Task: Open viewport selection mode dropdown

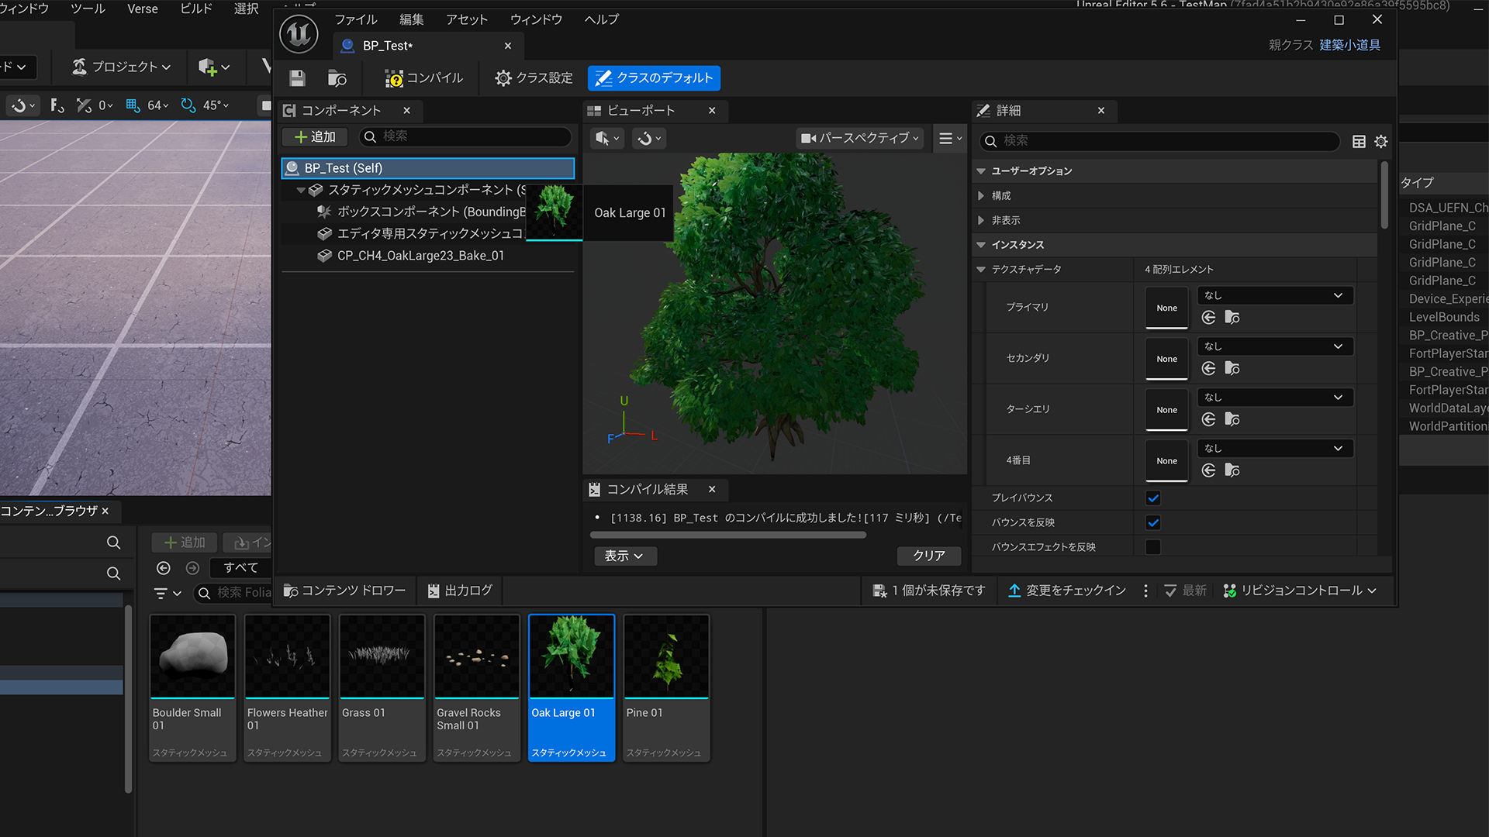Action: [x=607, y=139]
